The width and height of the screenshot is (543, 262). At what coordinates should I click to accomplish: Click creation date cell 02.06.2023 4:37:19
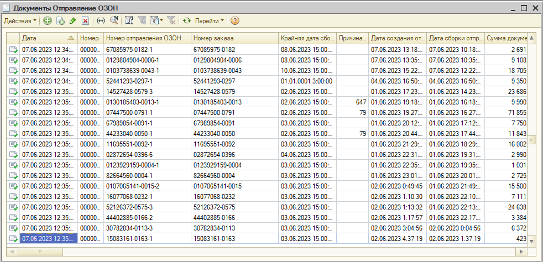click(397, 238)
